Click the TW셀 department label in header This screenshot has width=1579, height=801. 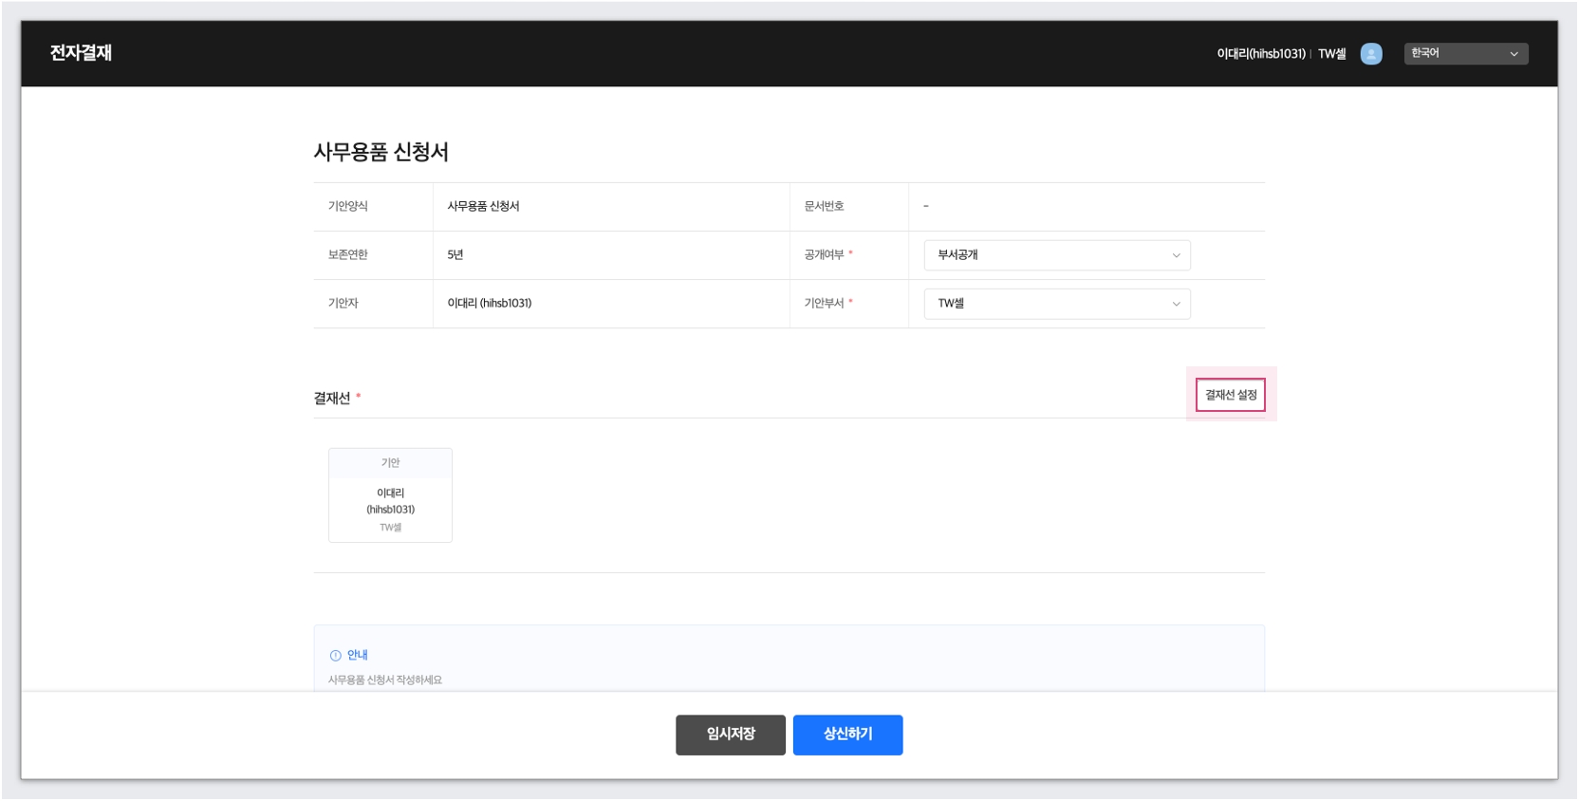1331,54
